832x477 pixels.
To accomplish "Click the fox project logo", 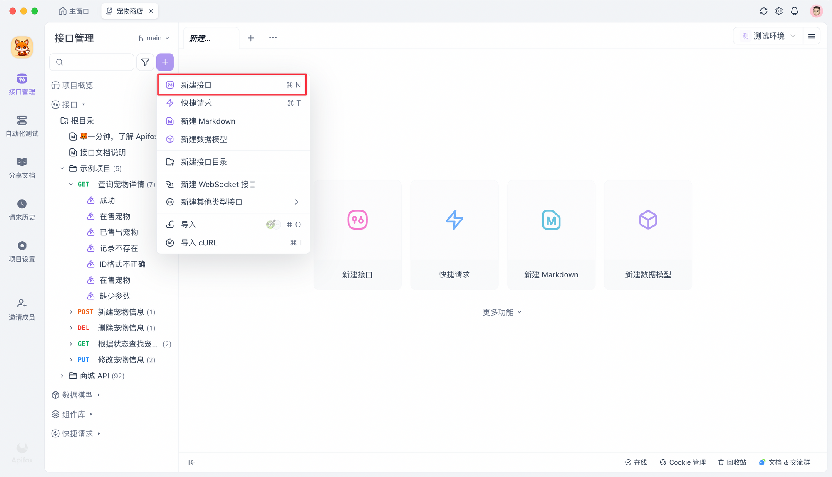I will tap(22, 47).
